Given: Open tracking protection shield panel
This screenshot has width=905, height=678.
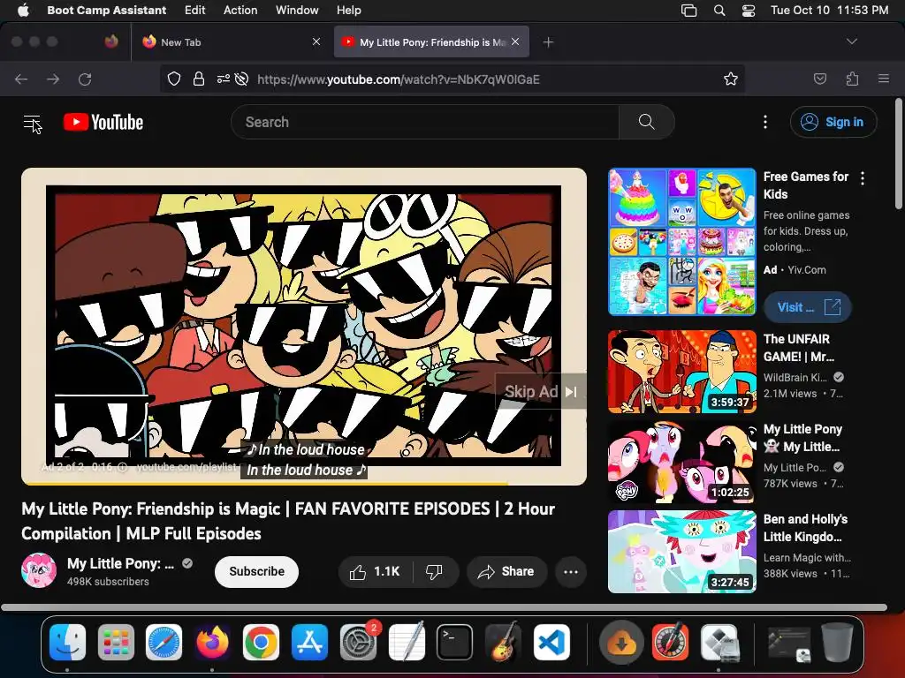Looking at the screenshot, I should (174, 79).
